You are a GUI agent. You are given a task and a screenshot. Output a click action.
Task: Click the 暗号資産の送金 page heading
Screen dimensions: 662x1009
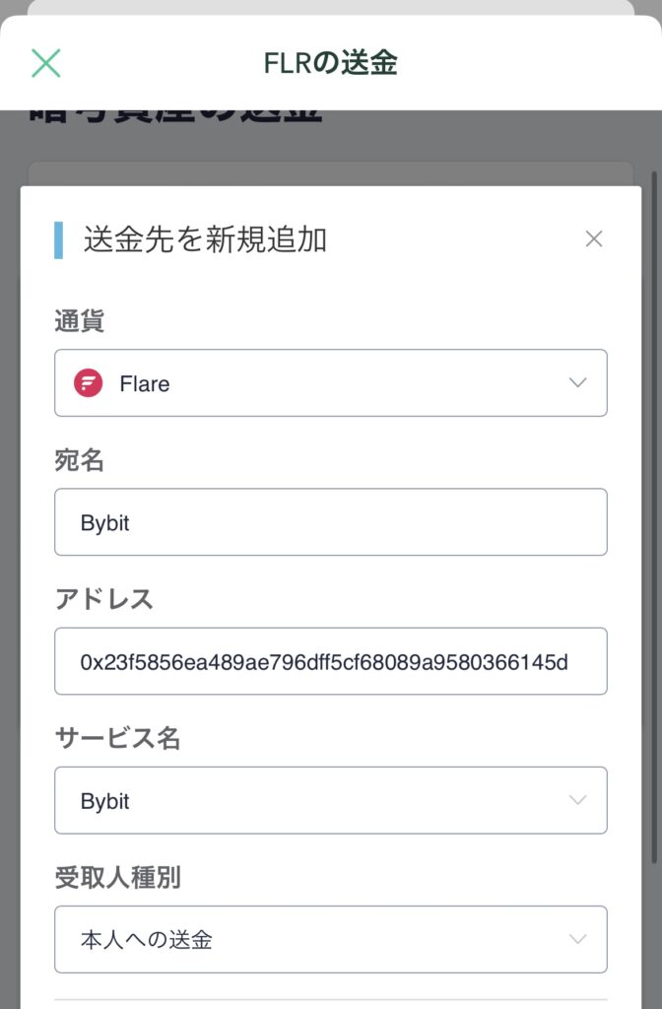[x=172, y=113]
